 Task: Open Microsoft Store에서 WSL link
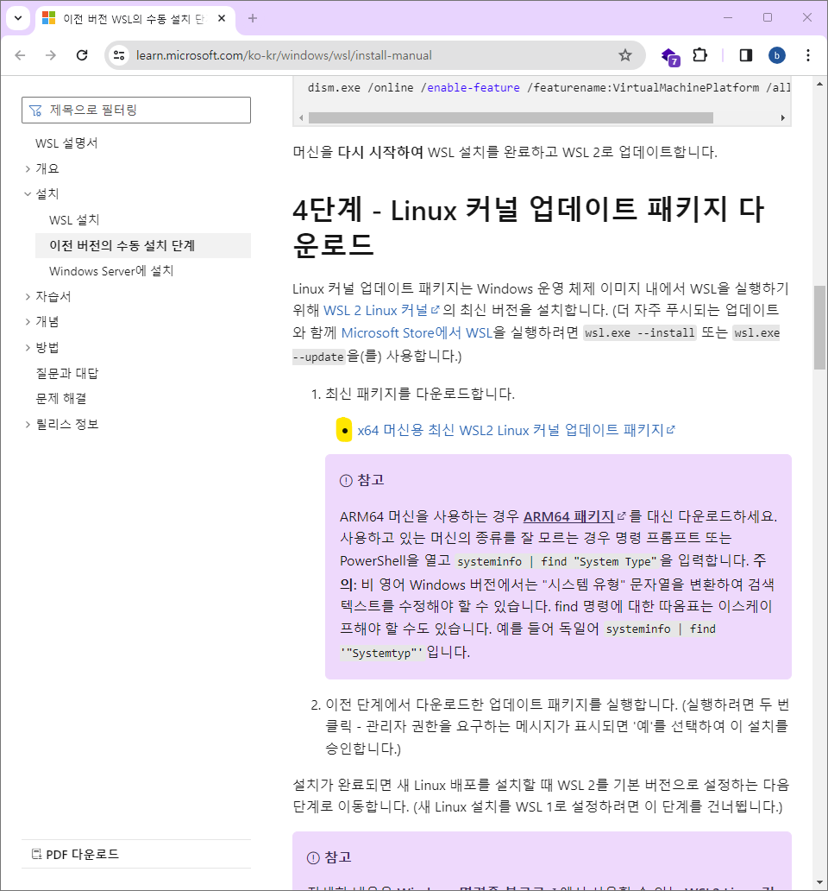click(x=417, y=332)
